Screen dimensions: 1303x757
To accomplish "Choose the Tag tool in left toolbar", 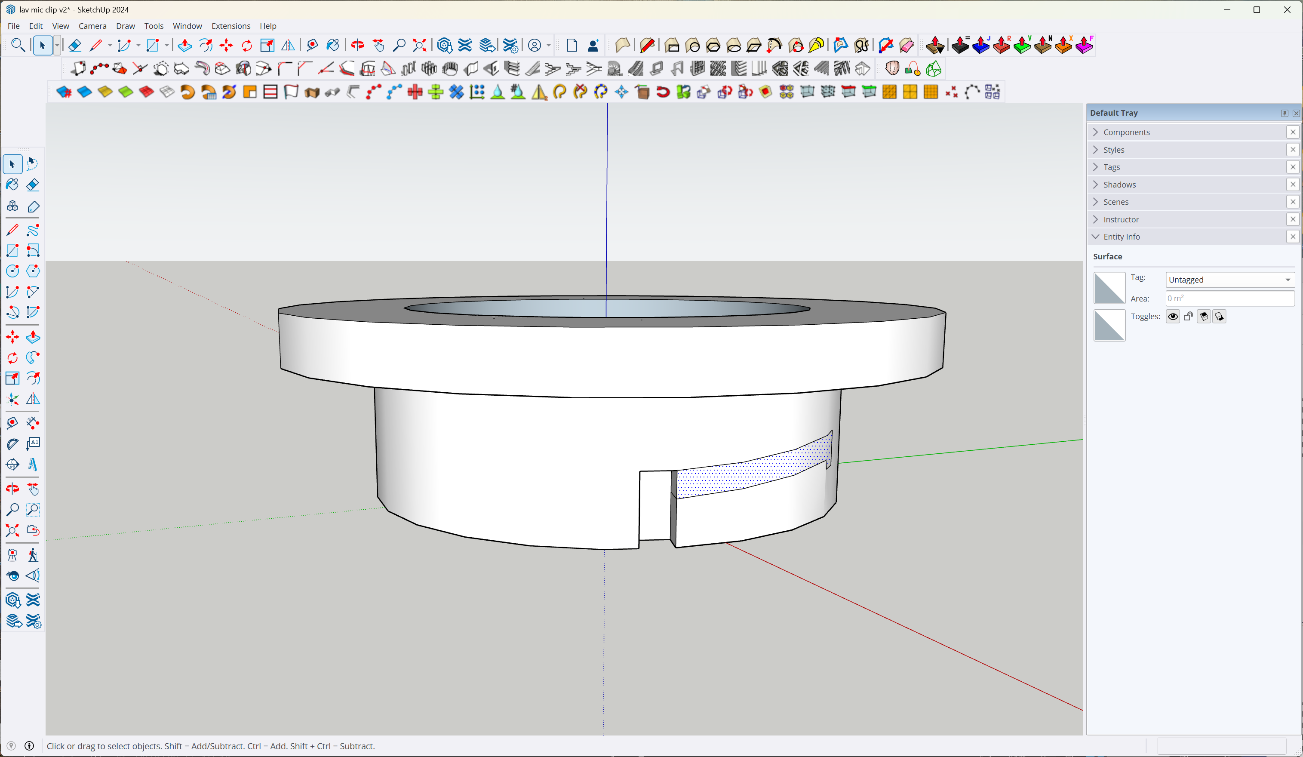I will 33,207.
